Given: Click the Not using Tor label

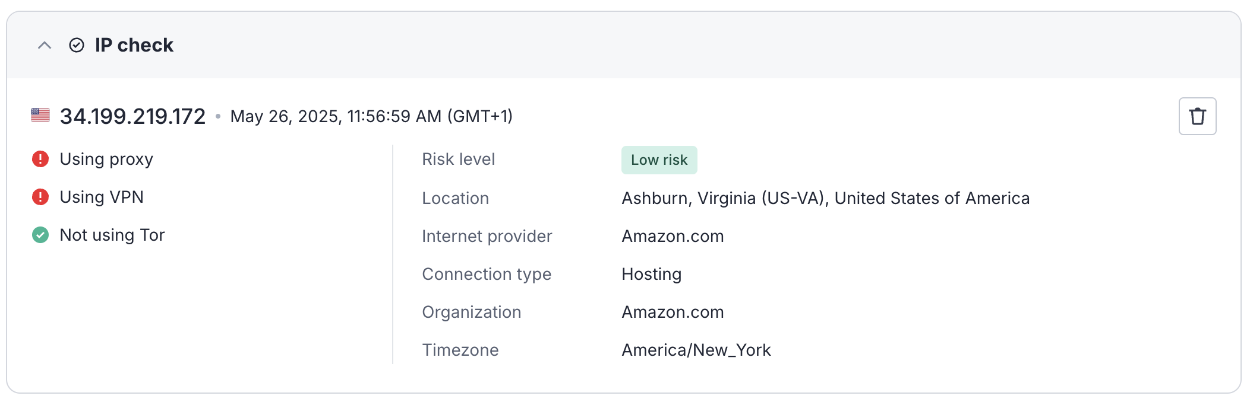Looking at the screenshot, I should coord(112,235).
